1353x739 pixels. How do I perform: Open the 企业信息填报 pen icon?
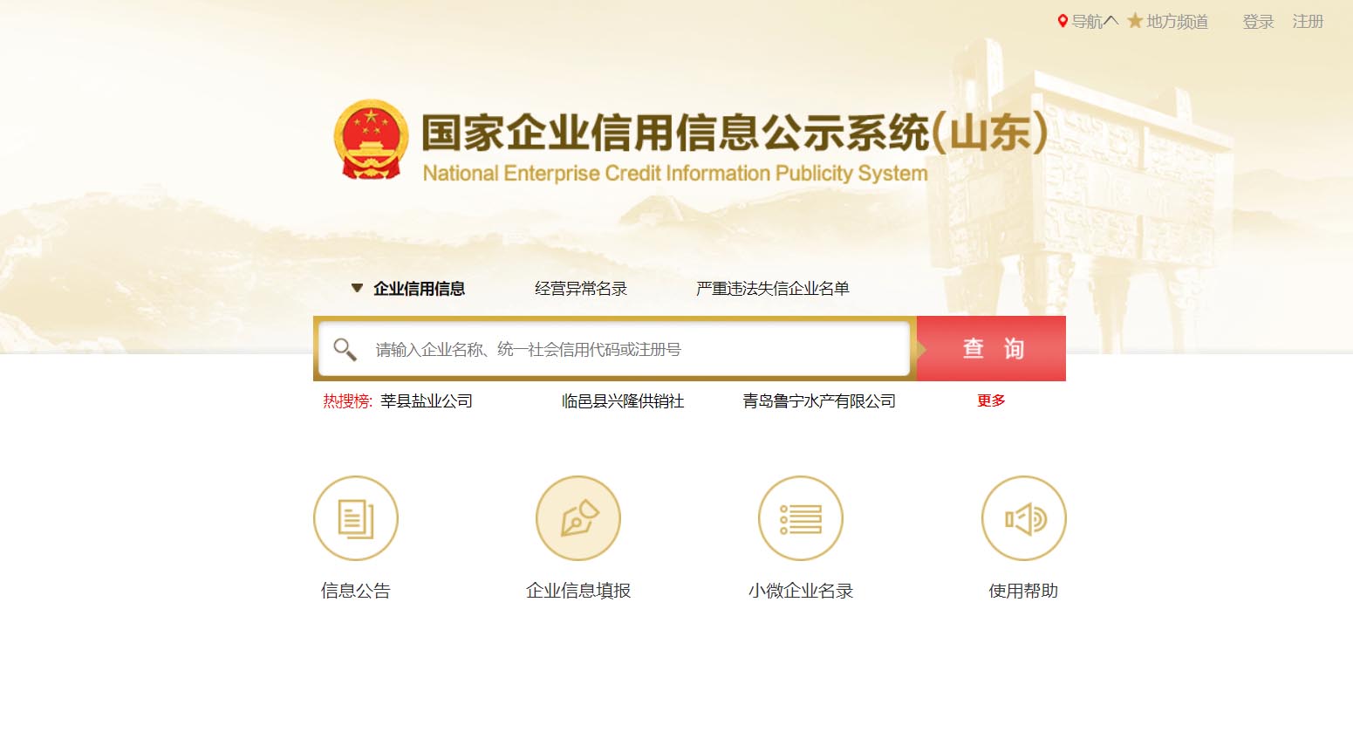click(x=578, y=518)
